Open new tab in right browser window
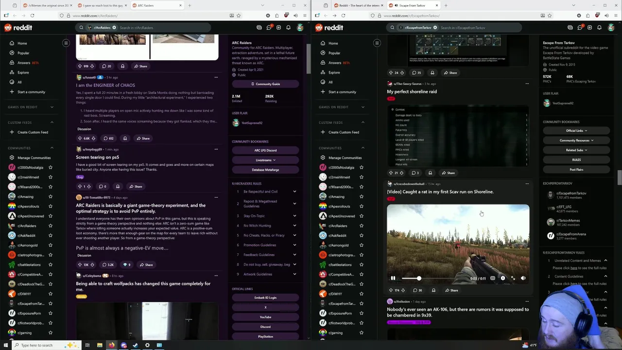The height and width of the screenshot is (350, 622). coord(446,5)
